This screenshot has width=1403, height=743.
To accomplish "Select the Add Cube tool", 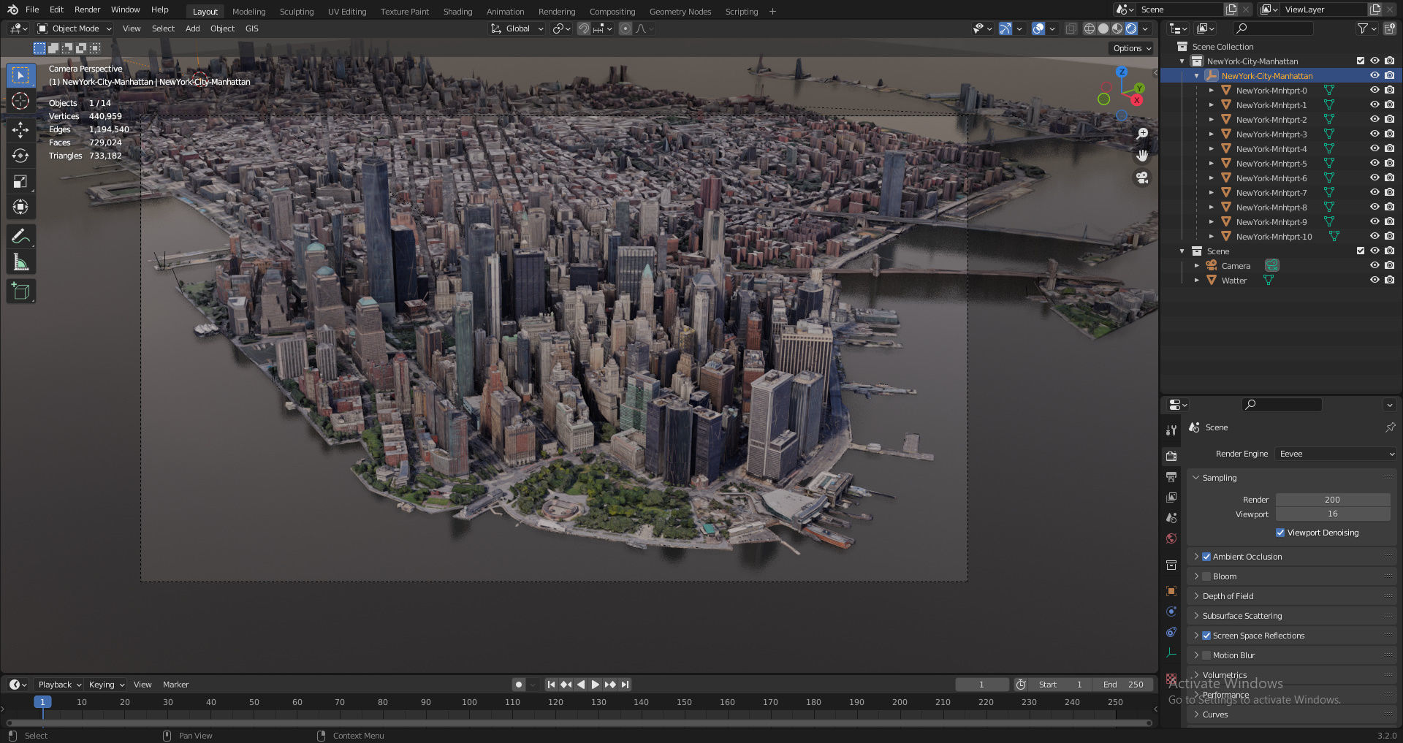I will point(20,291).
